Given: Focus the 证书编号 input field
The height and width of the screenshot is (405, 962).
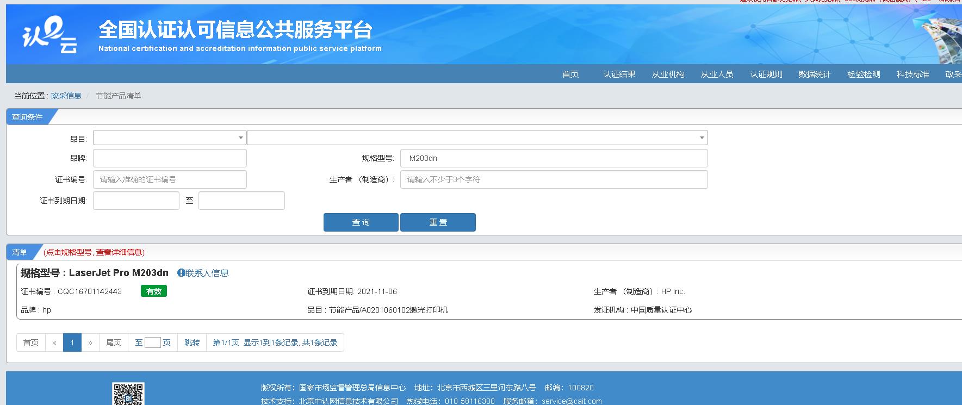Looking at the screenshot, I should pyautogui.click(x=170, y=179).
